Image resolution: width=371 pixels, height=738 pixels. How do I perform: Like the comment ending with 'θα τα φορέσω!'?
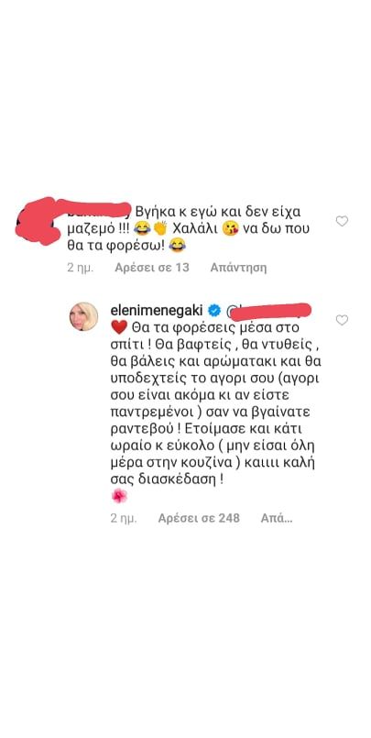[342, 221]
